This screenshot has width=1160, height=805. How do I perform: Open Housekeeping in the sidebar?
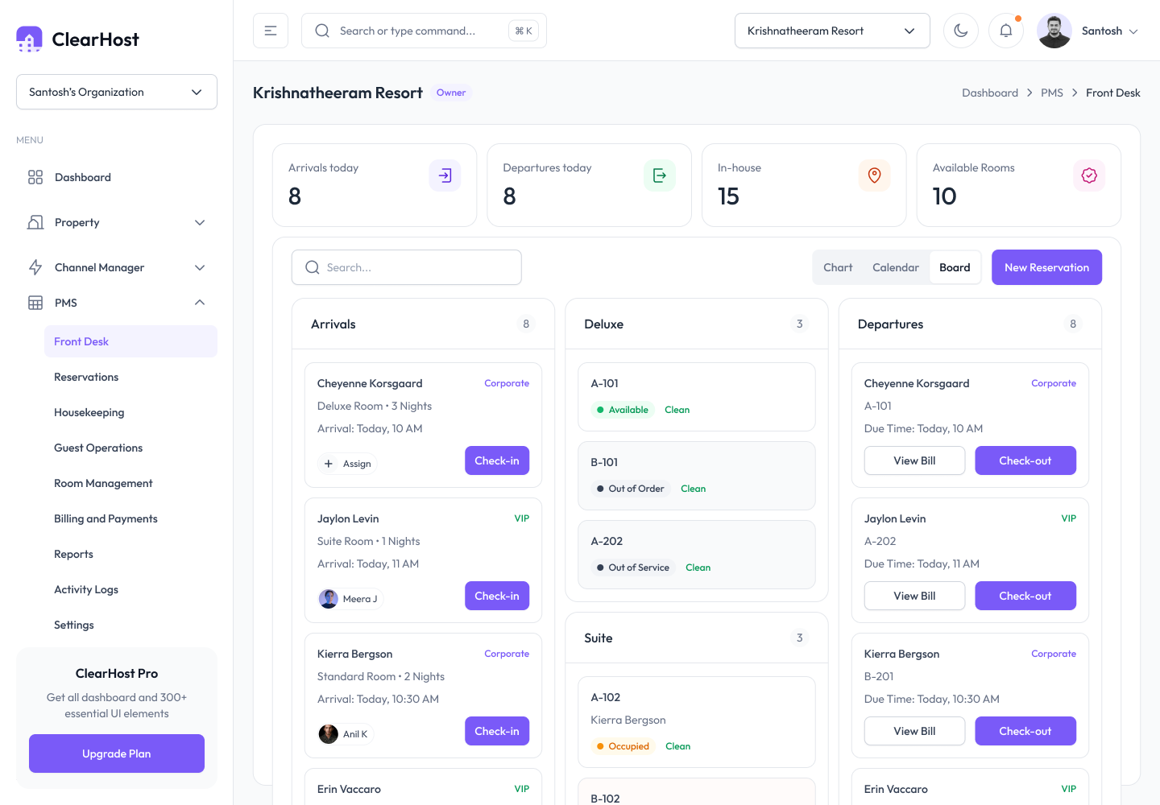pos(130,412)
